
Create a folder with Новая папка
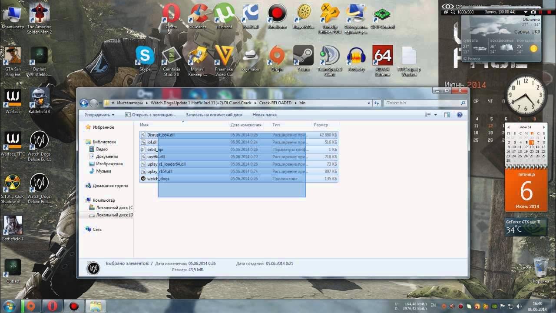point(265,115)
